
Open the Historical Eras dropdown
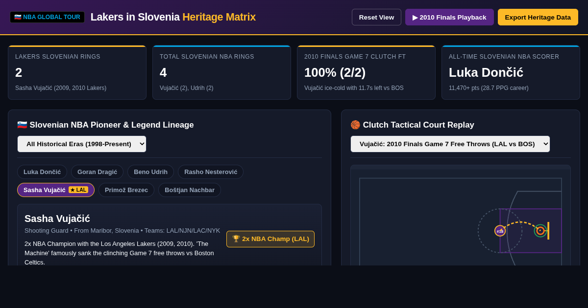(82, 144)
